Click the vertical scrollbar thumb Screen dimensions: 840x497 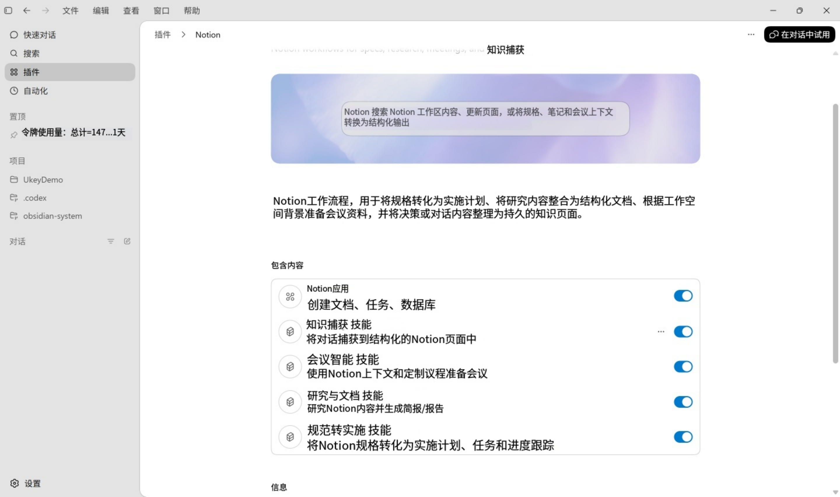pyautogui.click(x=835, y=233)
